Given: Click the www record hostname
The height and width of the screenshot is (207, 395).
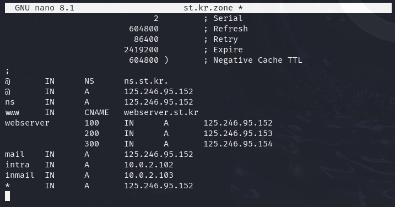Looking at the screenshot, I should (12, 112).
